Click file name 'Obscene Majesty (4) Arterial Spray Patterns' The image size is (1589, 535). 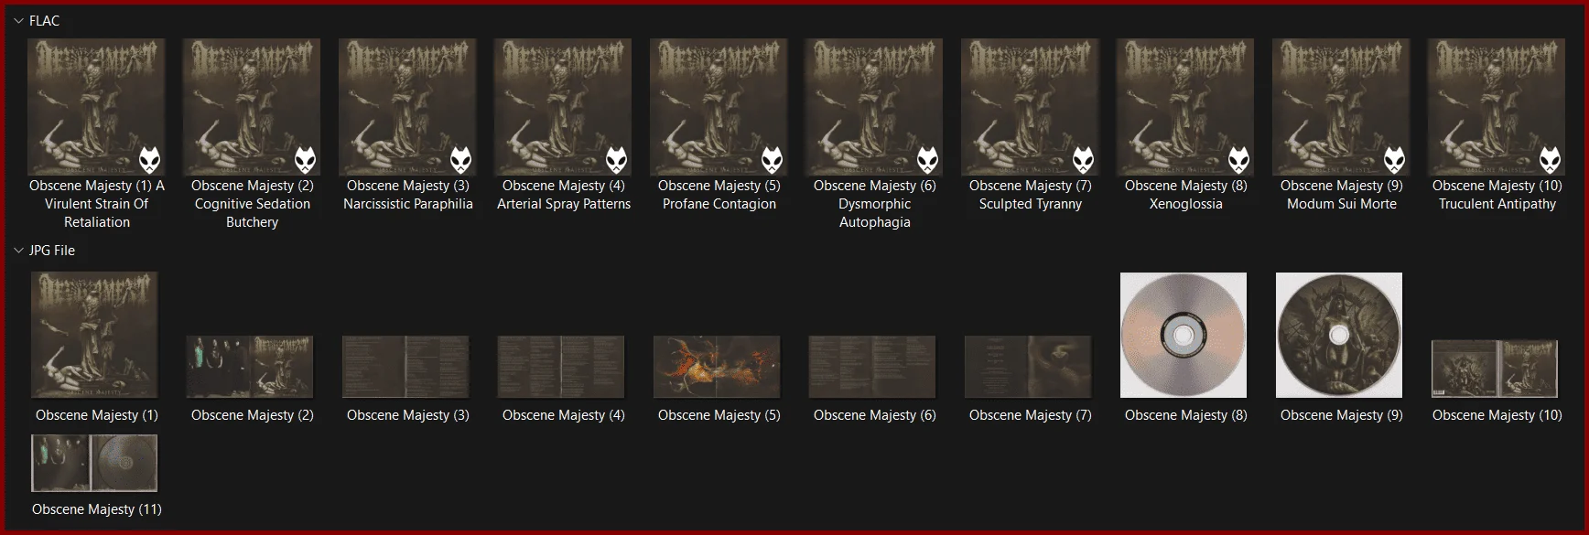564,195
